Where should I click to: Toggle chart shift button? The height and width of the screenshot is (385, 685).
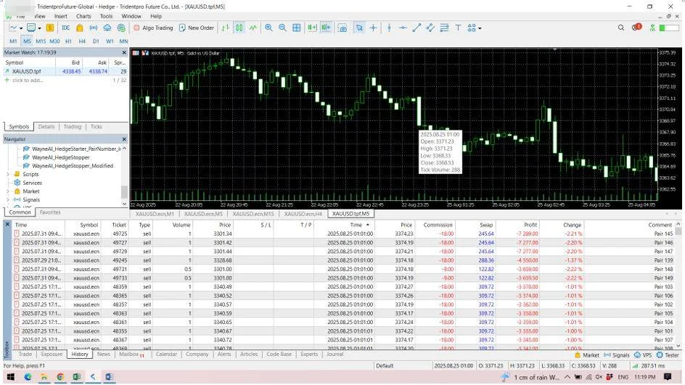click(x=326, y=28)
